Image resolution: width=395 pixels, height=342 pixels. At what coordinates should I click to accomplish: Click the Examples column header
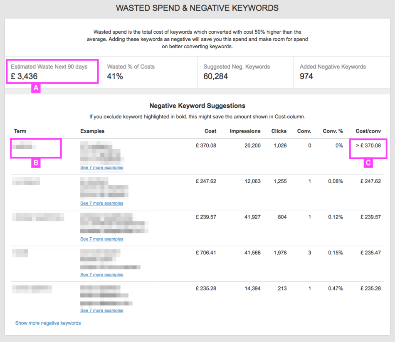(92, 131)
